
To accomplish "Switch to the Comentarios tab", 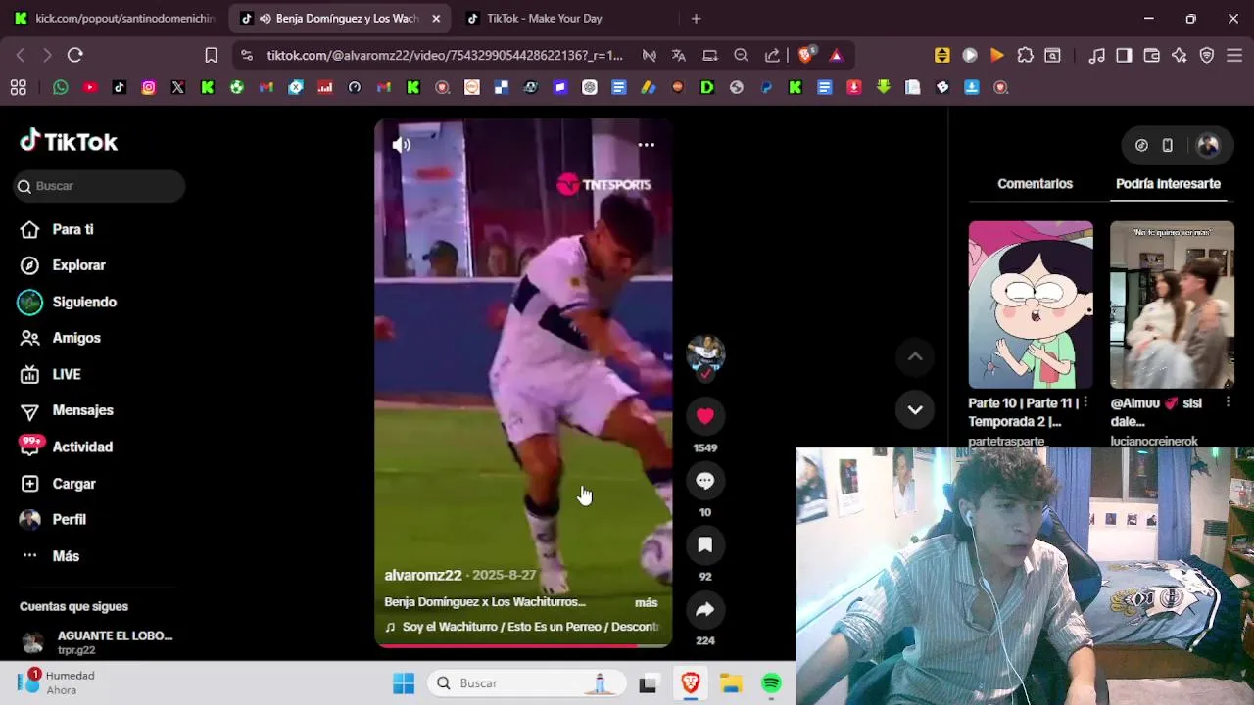I will click(1035, 184).
